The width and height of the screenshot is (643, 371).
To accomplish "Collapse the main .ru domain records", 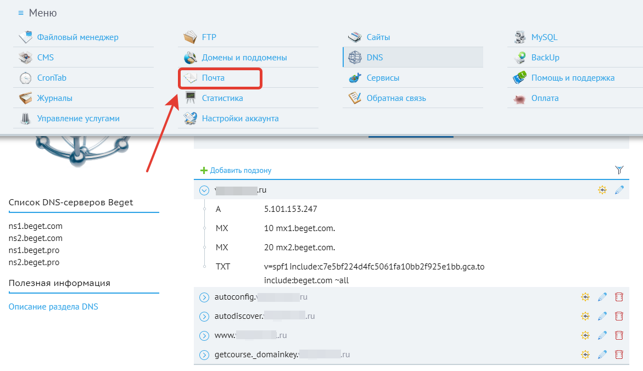I will pyautogui.click(x=204, y=190).
